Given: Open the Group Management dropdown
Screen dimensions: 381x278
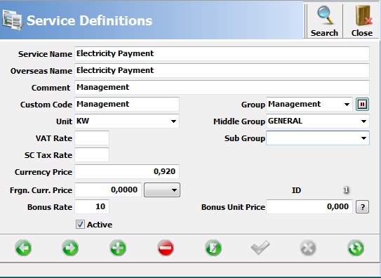Looking at the screenshot, I should (x=347, y=104).
